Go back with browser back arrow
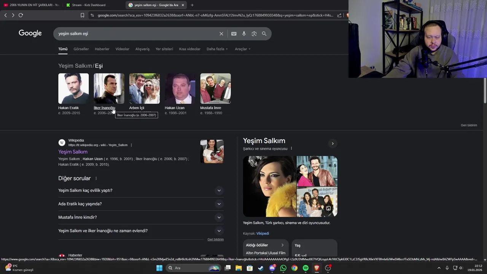Screen dimensions: 487x274 [x=5, y=15]
